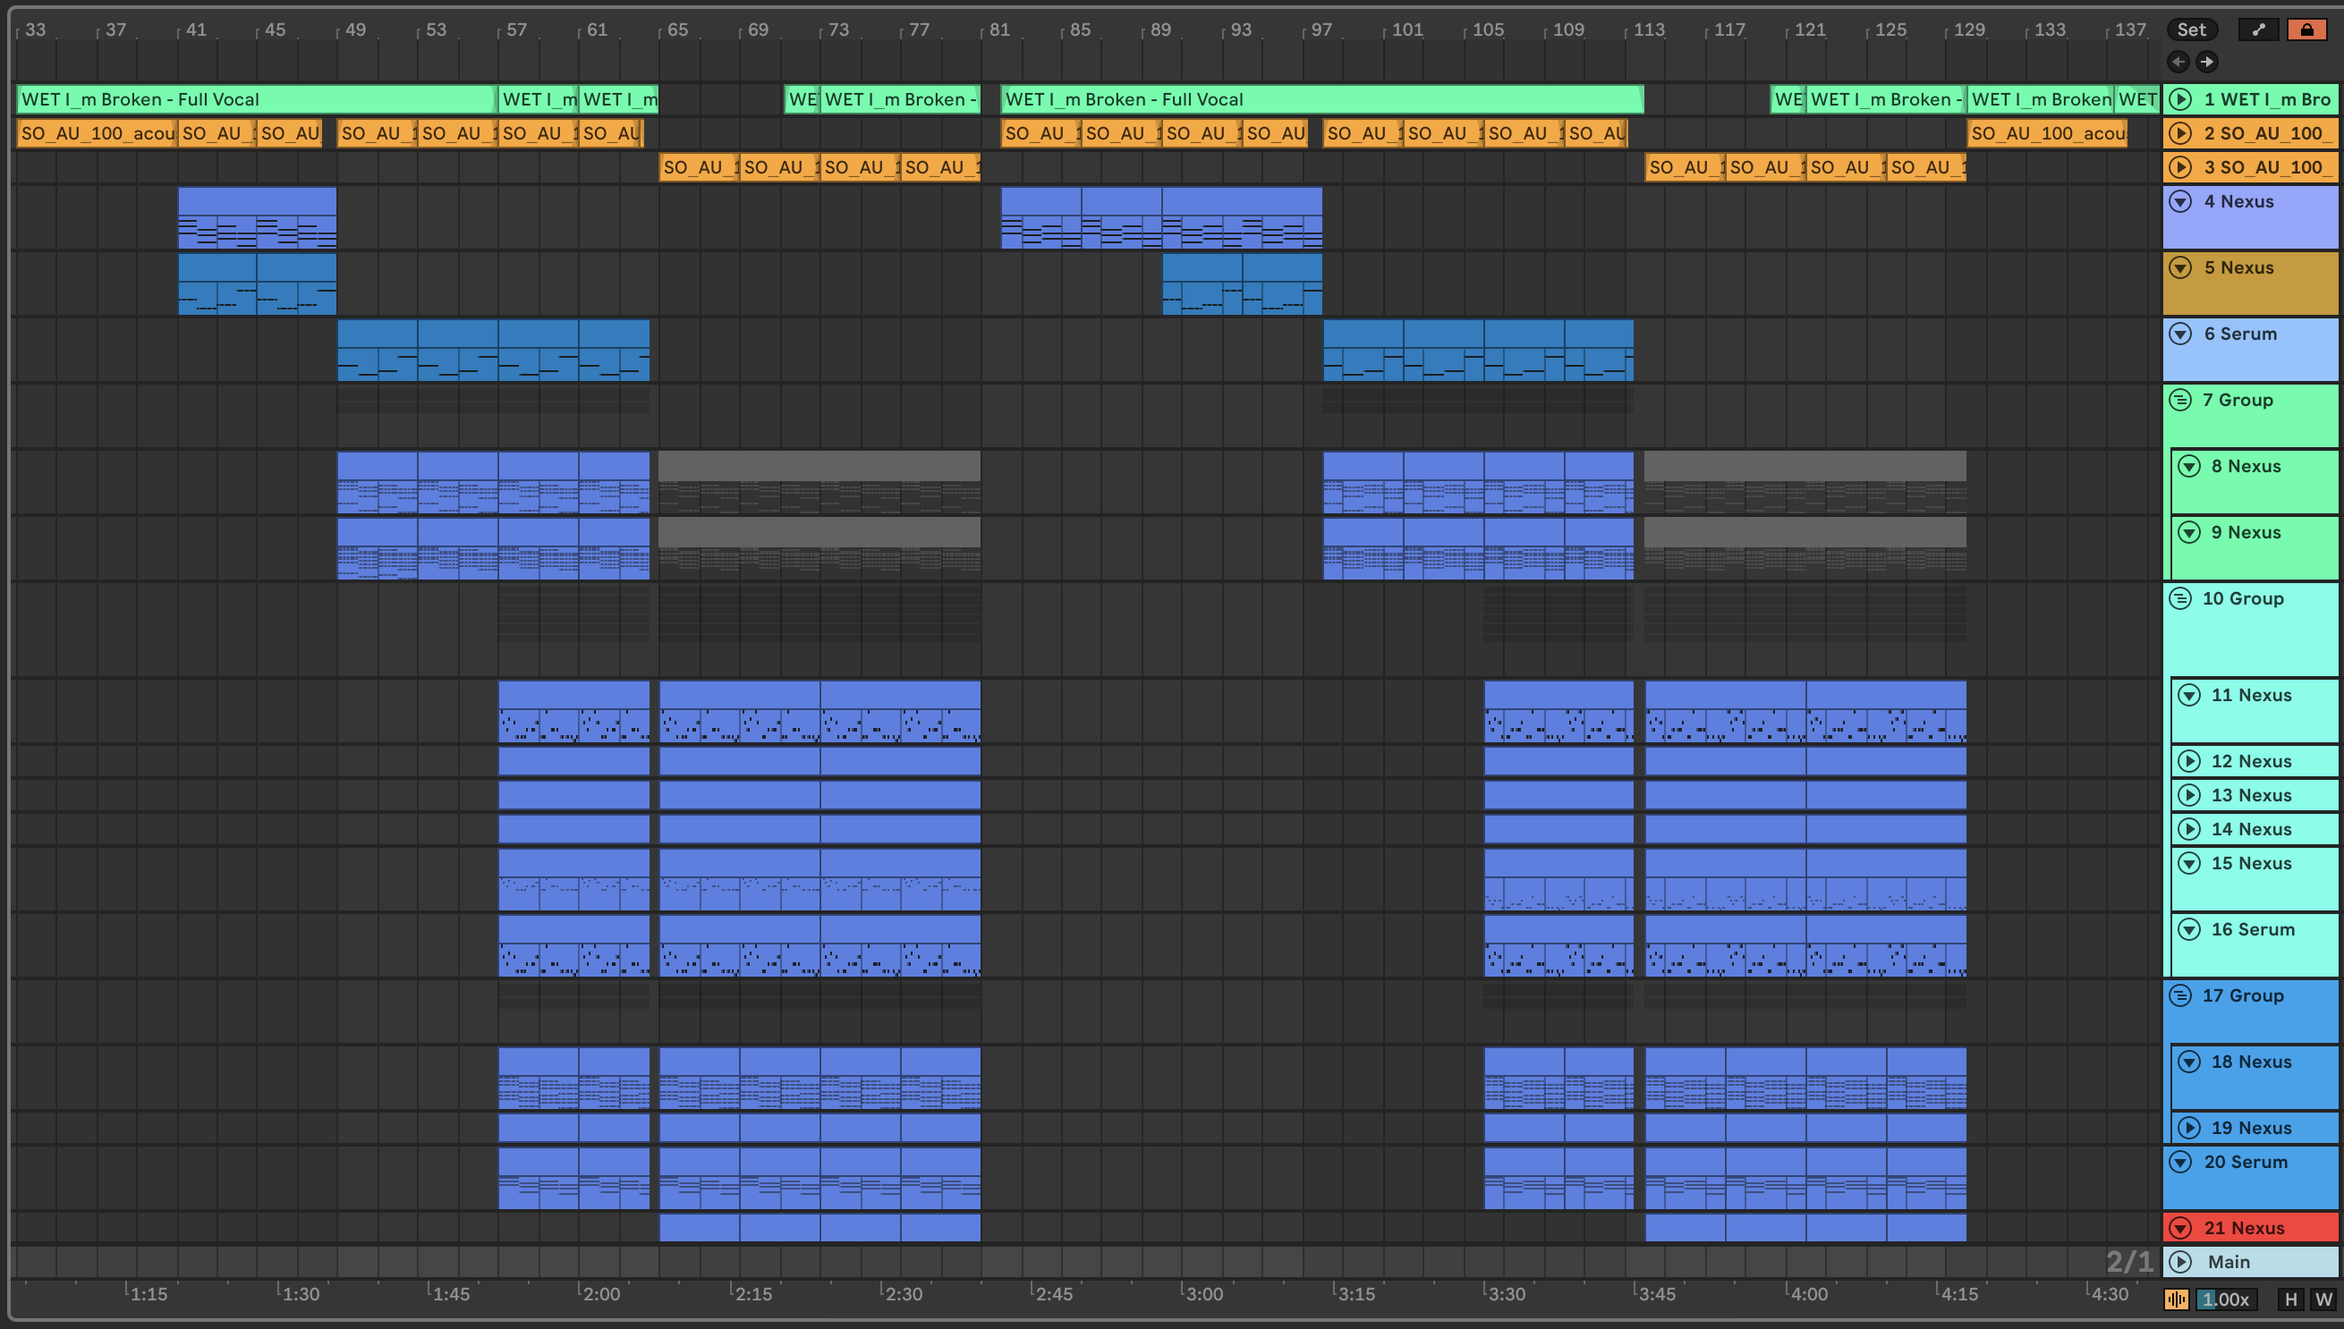Fold the 7 Group track
Image resolution: width=2344 pixels, height=1329 pixels.
[2180, 400]
